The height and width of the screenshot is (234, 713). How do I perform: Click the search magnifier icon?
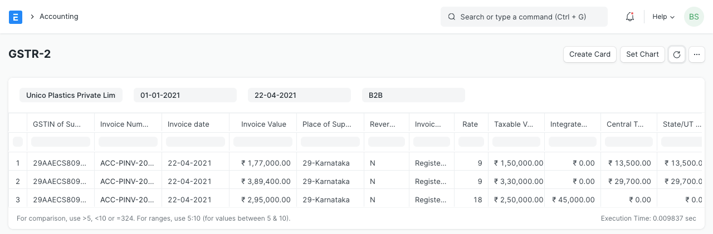coord(452,17)
